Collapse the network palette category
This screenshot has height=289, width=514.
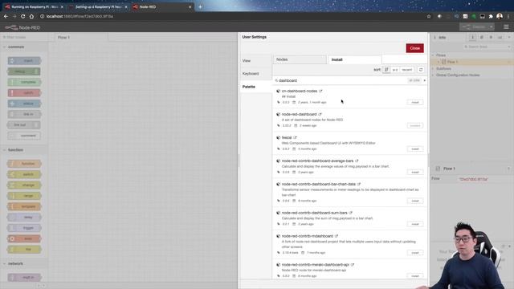pos(5,264)
